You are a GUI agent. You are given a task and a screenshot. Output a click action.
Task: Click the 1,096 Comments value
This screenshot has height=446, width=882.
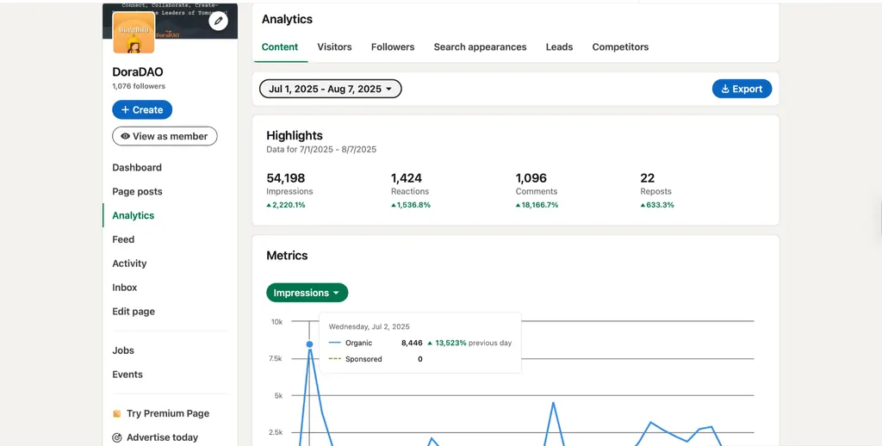tap(531, 178)
